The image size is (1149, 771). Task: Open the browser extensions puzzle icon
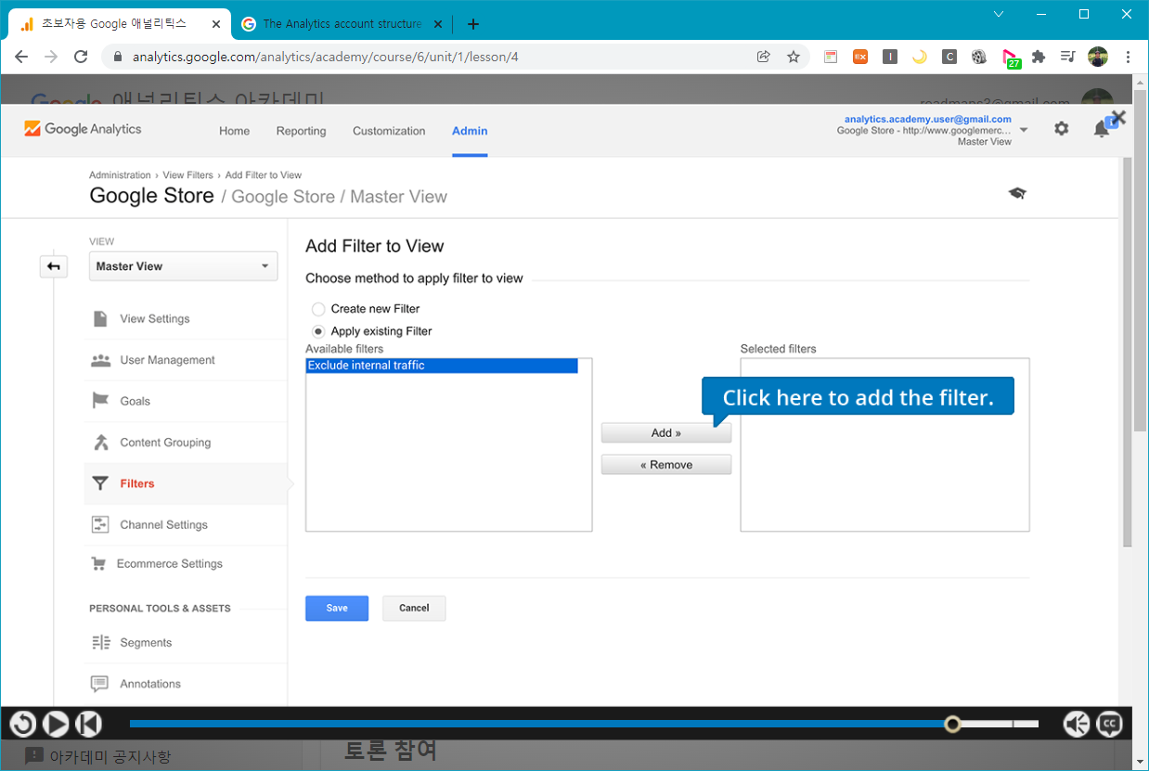(1039, 57)
